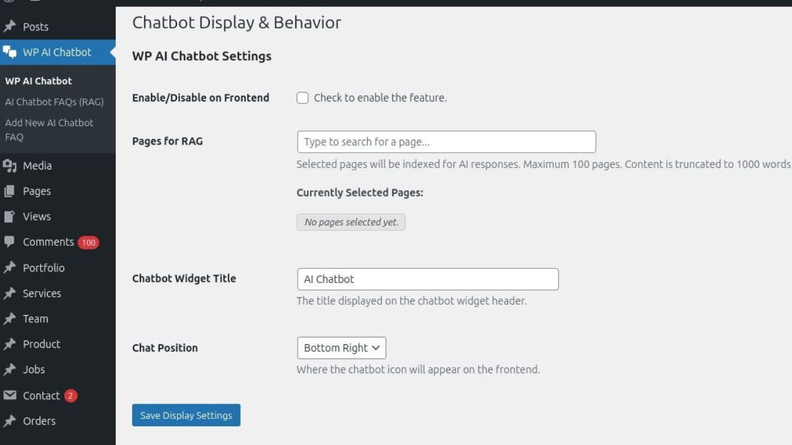The height and width of the screenshot is (445, 792).
Task: Click the Comments bubble icon
Action: pos(9,242)
